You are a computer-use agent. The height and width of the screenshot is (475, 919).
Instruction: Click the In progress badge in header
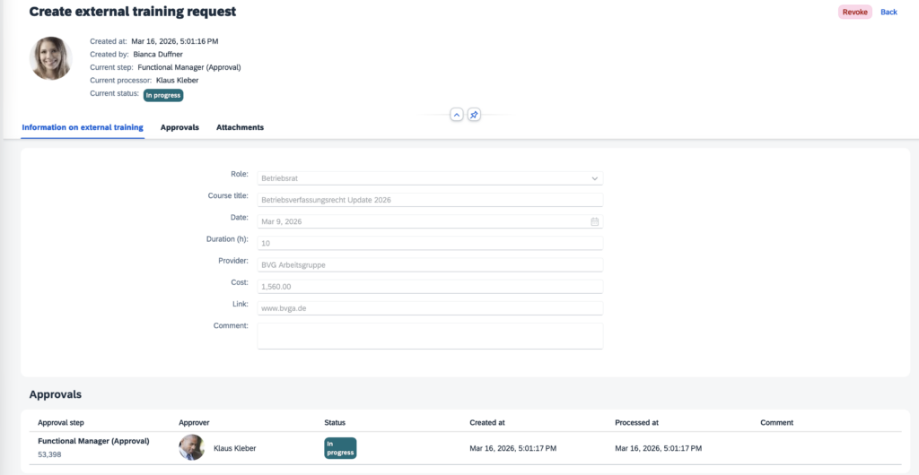pos(163,95)
